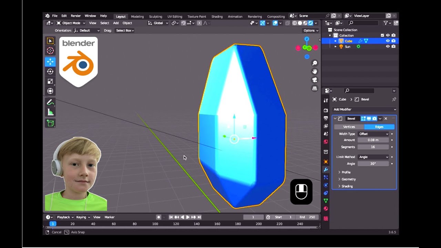This screenshot has height=248, width=441.
Task: Open the Texture properties tab
Action: (326, 218)
